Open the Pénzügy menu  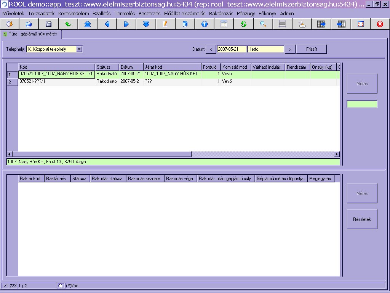[x=246, y=13]
